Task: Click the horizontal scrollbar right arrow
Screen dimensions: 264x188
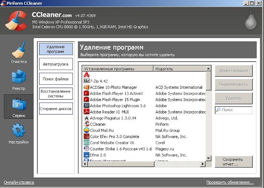Action: [203, 164]
